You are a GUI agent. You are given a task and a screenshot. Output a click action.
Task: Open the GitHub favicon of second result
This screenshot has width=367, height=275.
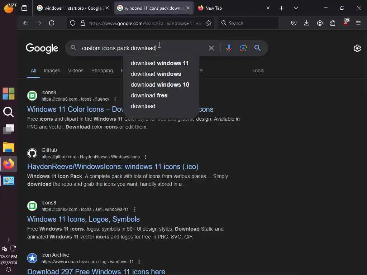pos(32,153)
